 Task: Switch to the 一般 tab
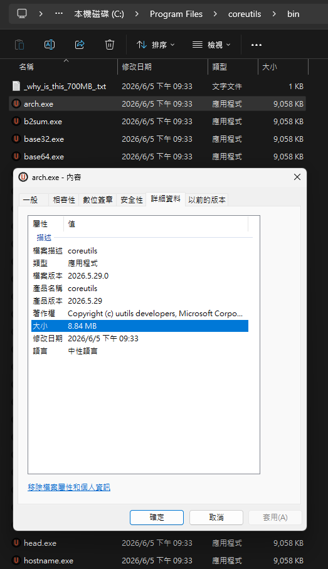tap(31, 199)
